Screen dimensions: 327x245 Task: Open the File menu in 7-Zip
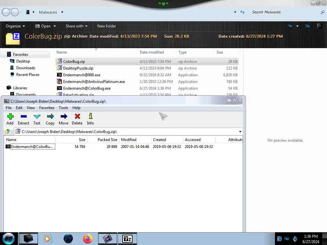pos(9,108)
